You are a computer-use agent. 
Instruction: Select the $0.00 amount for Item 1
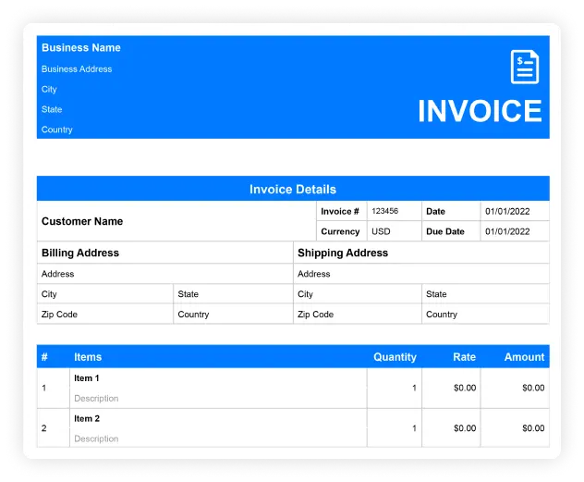tap(533, 388)
